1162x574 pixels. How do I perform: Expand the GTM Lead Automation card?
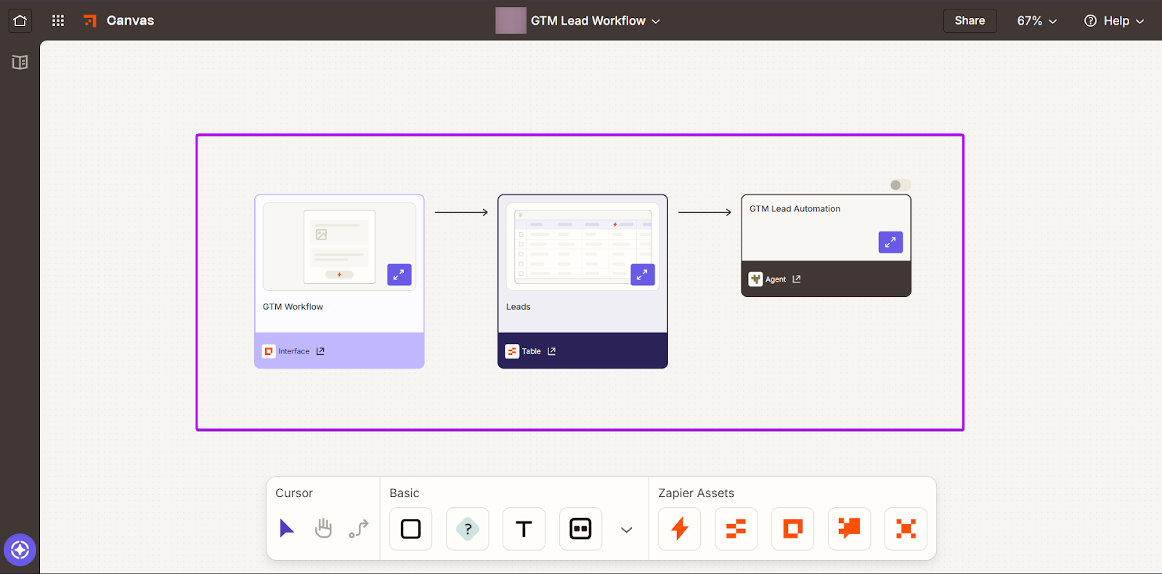(890, 242)
